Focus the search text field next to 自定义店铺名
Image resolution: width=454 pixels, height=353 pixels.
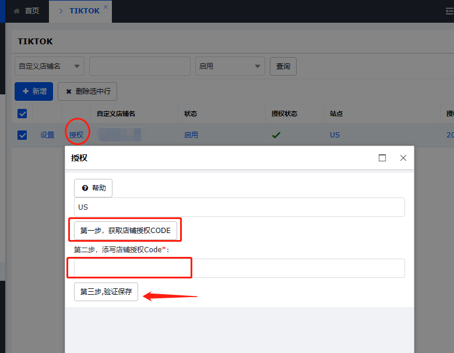[140, 66]
